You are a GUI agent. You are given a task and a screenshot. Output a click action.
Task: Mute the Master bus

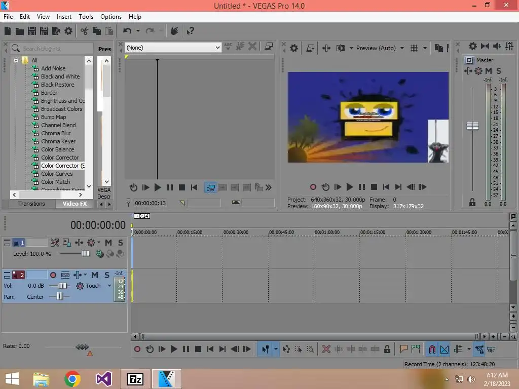(488, 71)
